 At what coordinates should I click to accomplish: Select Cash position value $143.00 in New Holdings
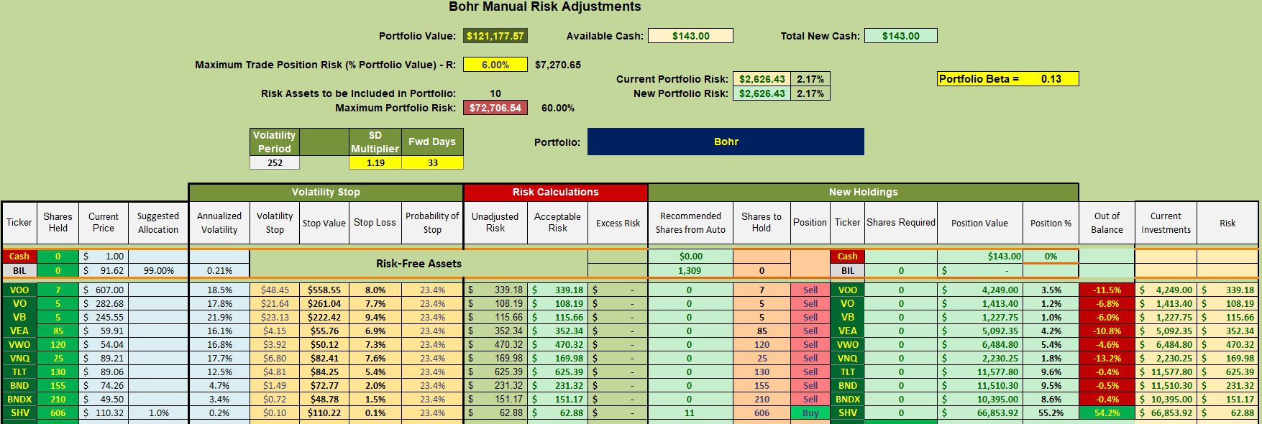[x=979, y=257]
